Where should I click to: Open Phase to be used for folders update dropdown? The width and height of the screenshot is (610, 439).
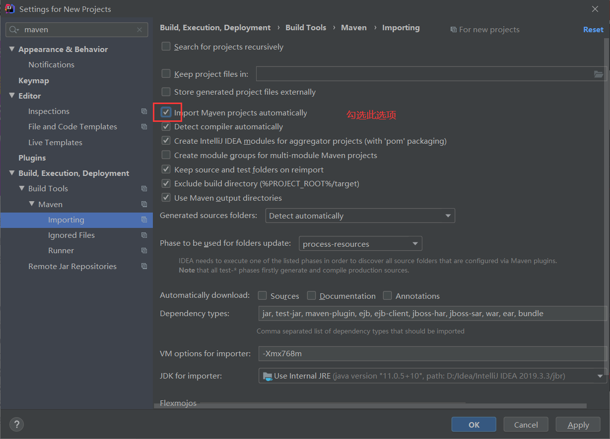point(360,244)
